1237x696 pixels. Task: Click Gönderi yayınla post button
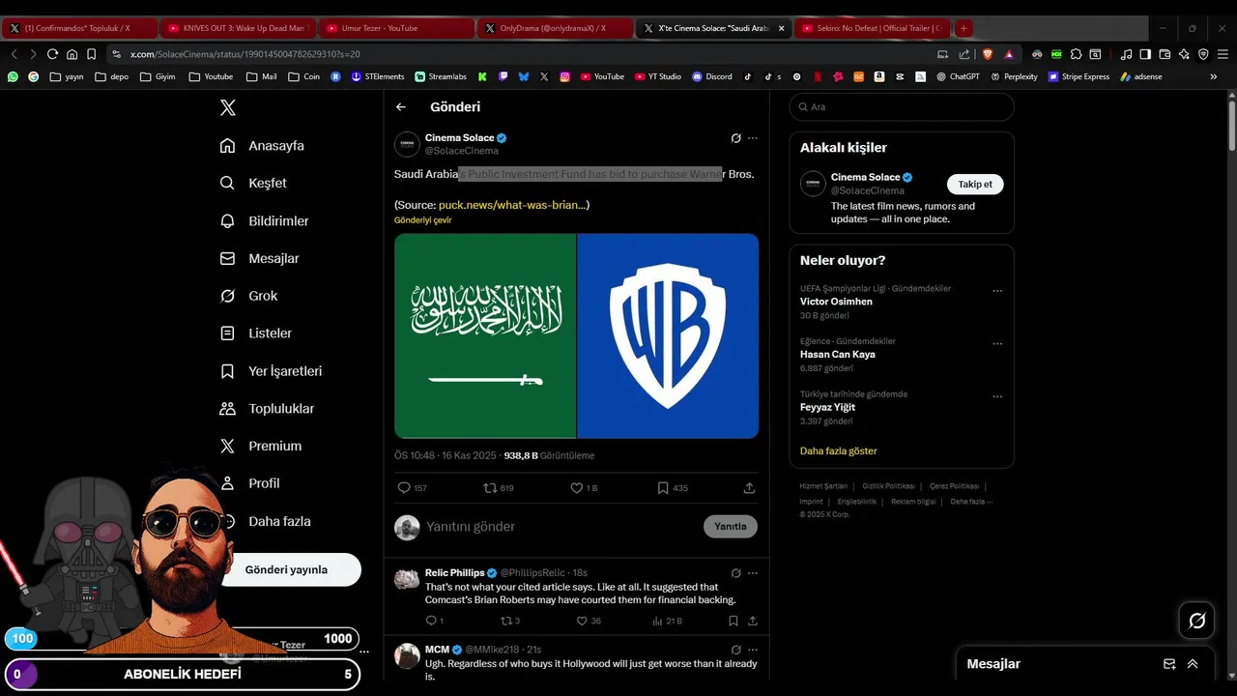pos(287,570)
